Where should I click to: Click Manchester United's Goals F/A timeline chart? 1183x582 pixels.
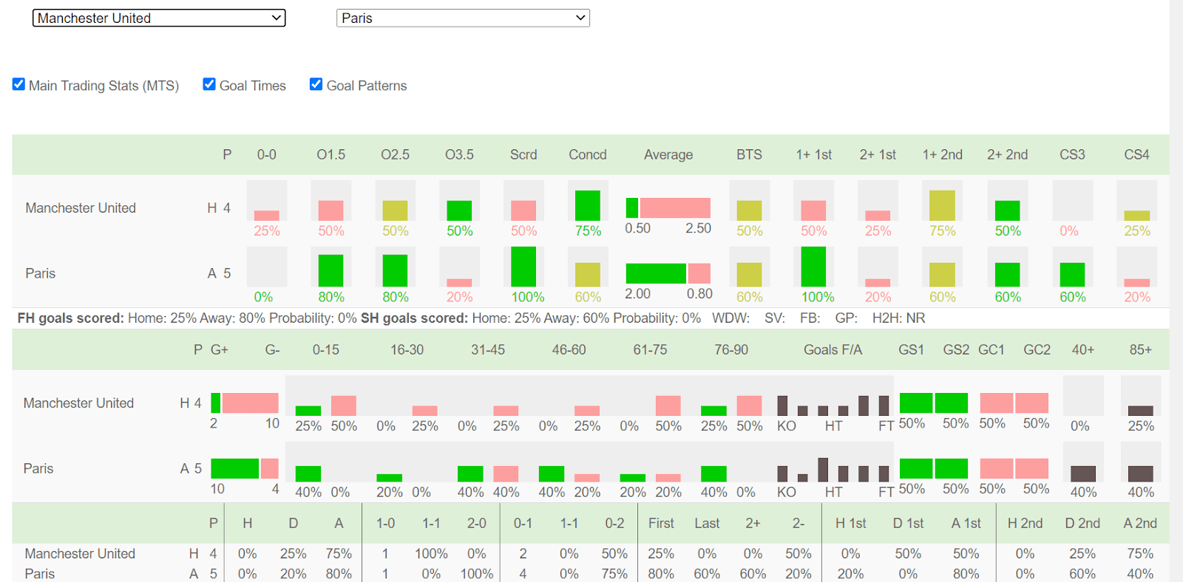click(x=833, y=405)
